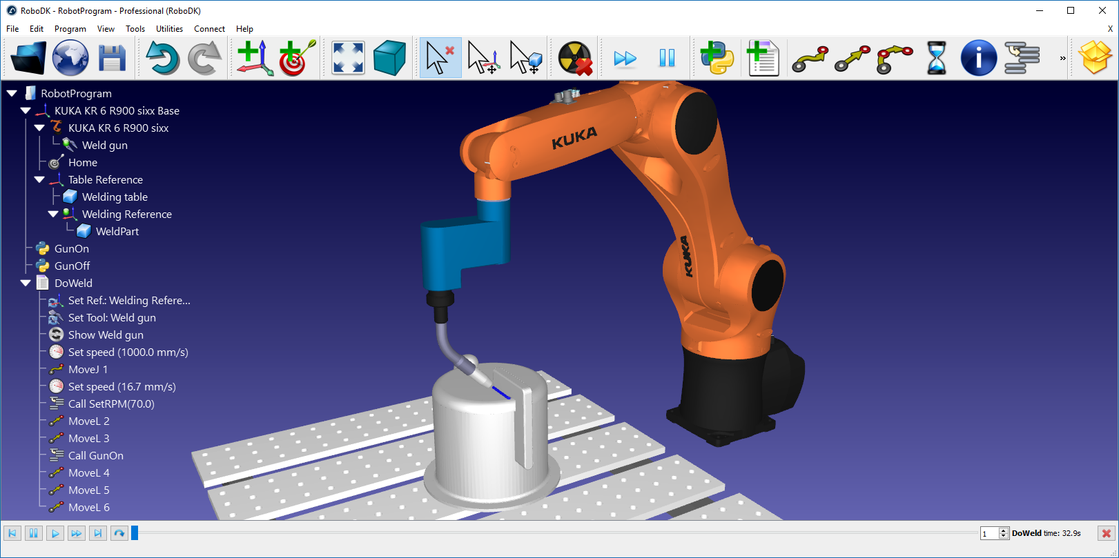Add a new Python program from the toolbar
Viewport: 1119px width, 558px height.
(x=717, y=58)
